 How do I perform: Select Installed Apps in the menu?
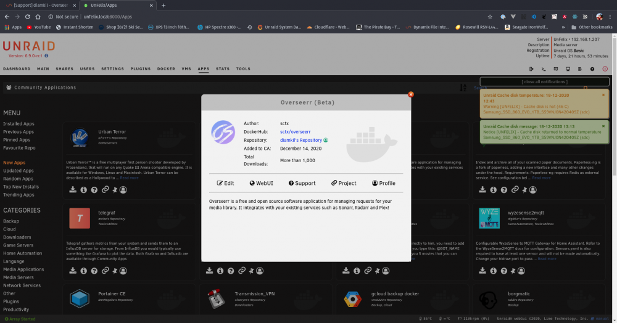[19, 124]
